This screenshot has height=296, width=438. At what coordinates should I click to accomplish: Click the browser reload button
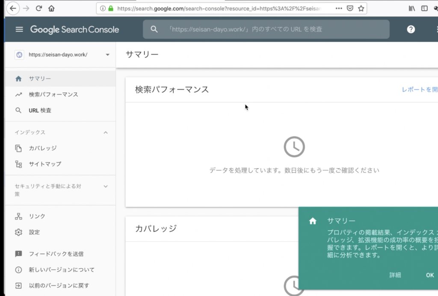tap(39, 8)
